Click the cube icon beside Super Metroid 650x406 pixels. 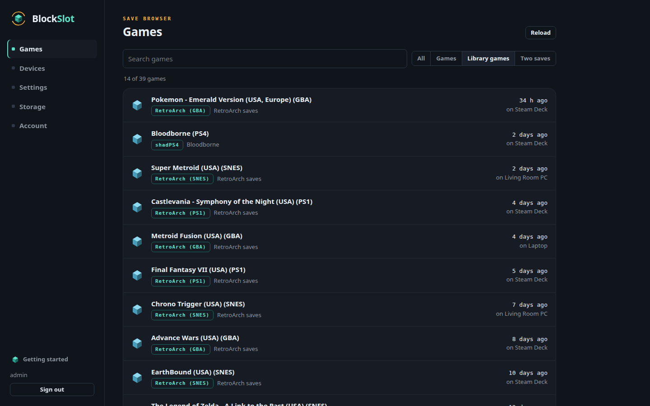pos(137,173)
